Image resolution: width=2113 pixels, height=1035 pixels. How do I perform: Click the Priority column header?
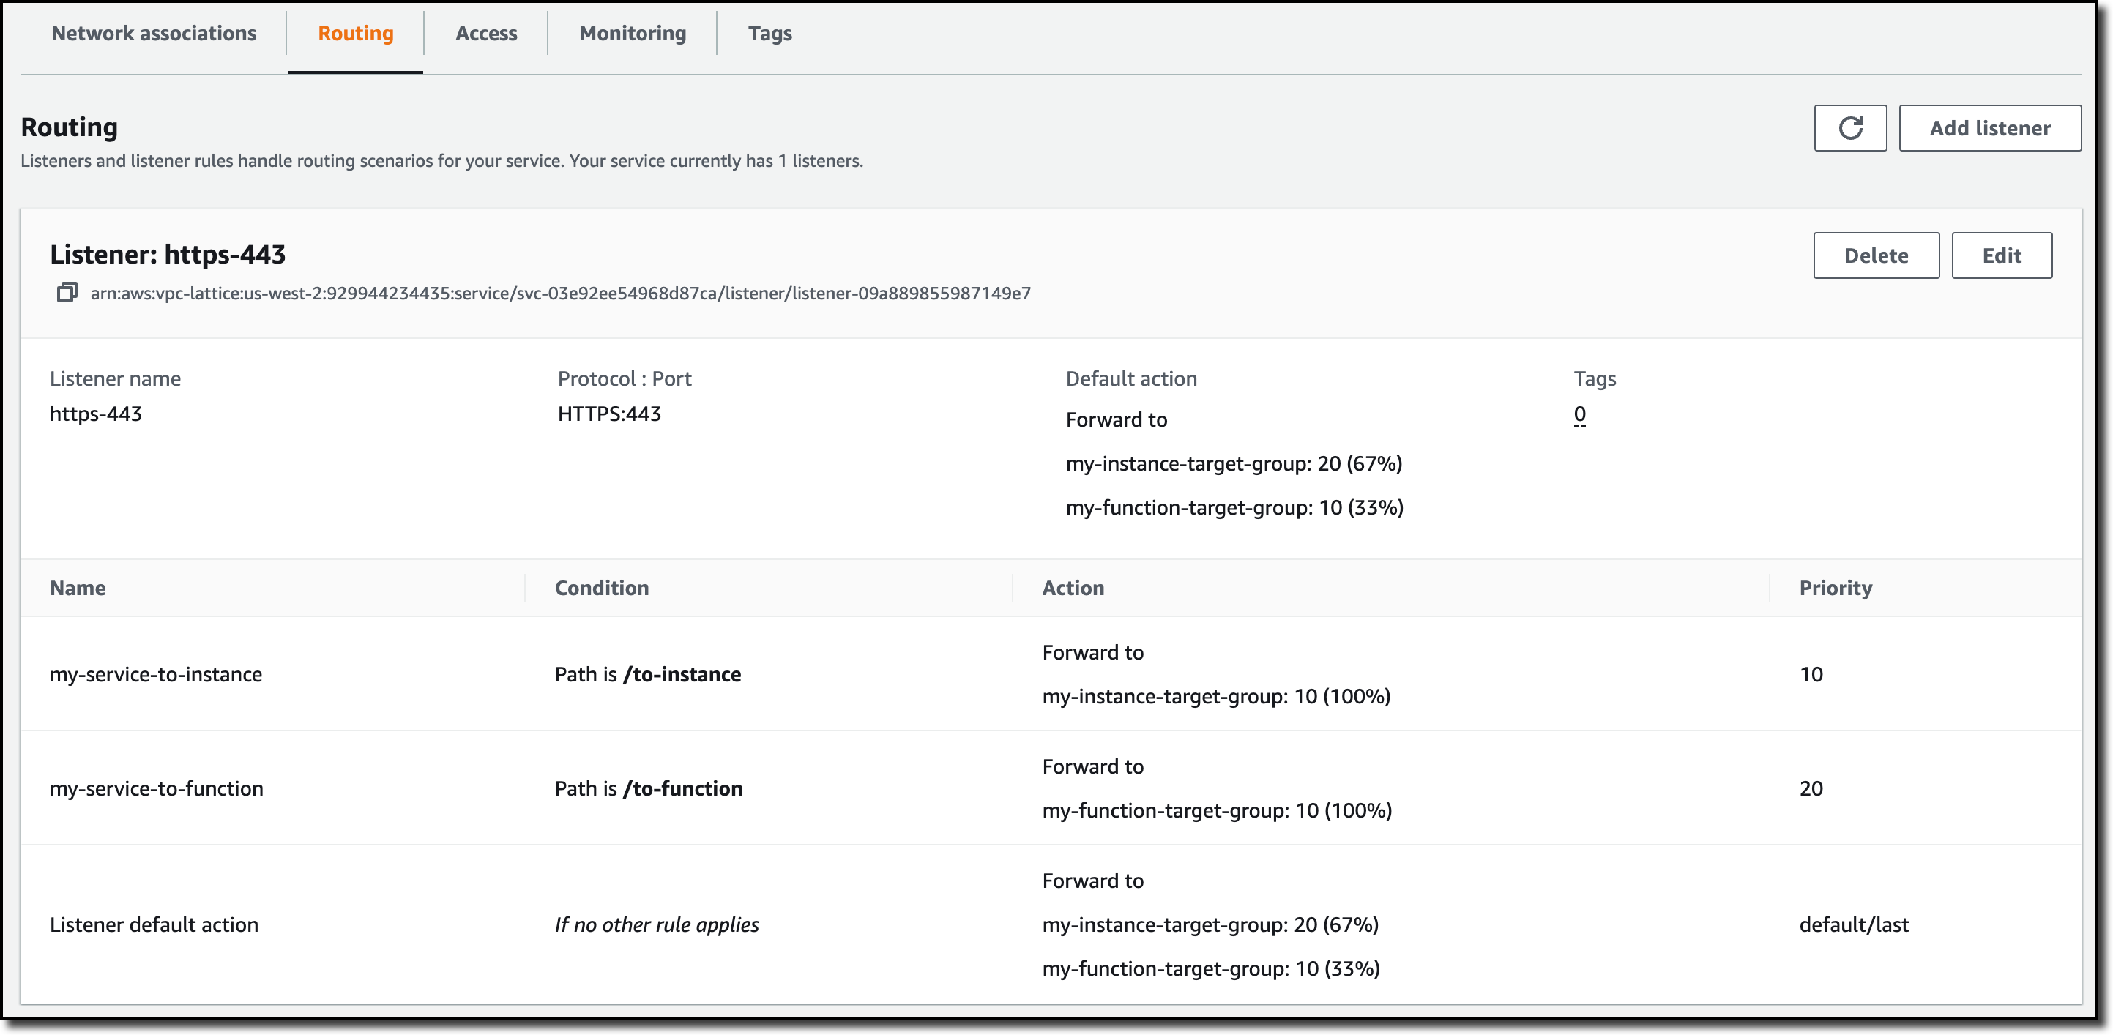(1834, 588)
